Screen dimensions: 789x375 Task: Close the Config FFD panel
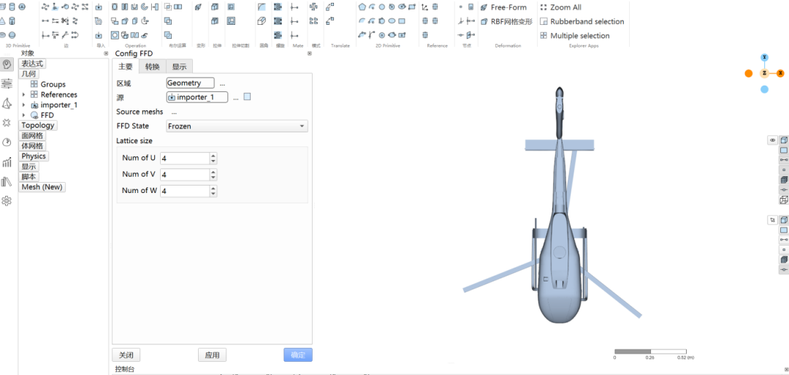click(x=310, y=53)
